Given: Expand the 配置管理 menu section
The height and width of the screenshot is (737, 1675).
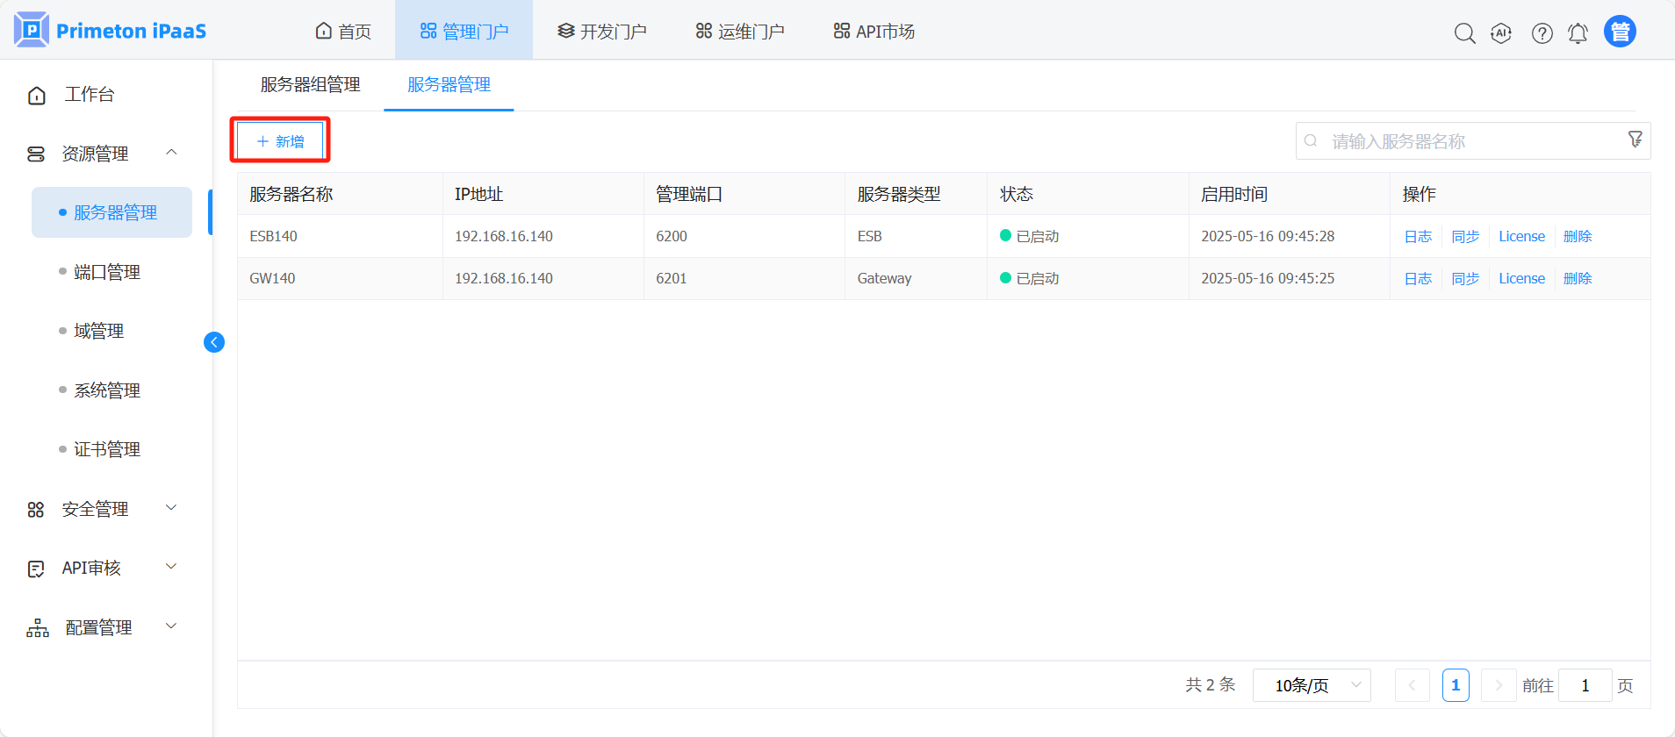Looking at the screenshot, I should (x=172, y=627).
